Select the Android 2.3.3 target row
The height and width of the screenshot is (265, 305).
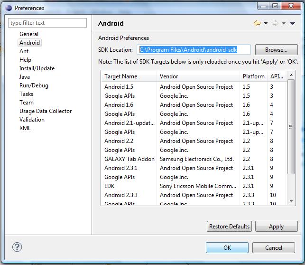click(x=194, y=195)
